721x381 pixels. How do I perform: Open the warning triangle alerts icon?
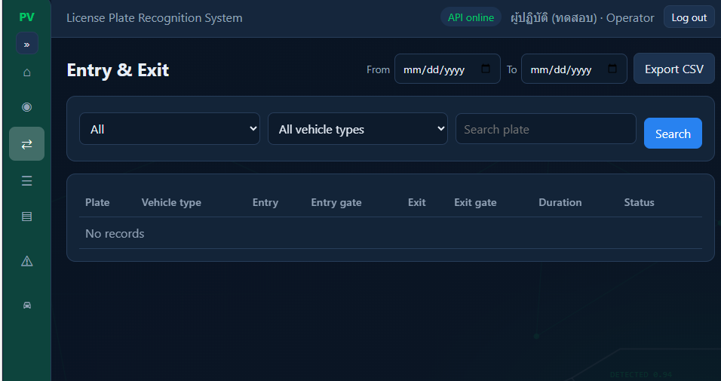(26, 261)
